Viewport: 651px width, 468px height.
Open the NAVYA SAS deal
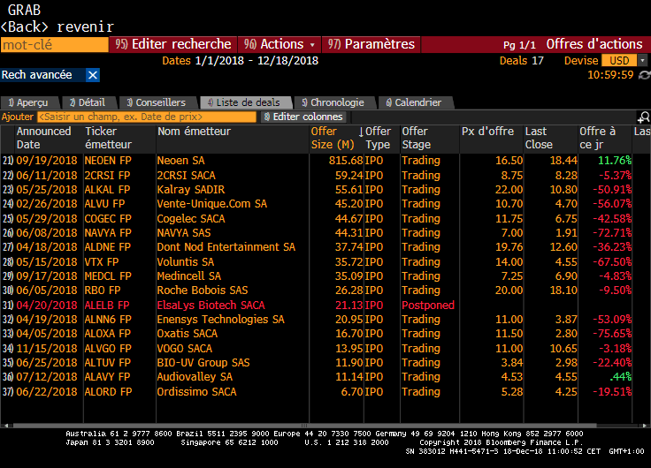183,233
